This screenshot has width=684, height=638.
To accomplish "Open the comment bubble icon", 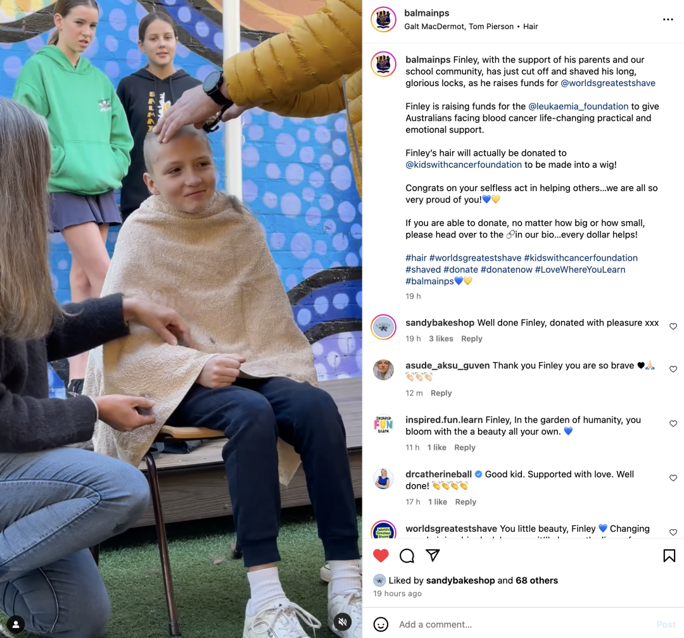I will 407,556.
